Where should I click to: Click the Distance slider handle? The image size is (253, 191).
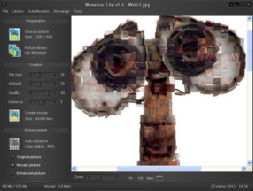point(42,102)
